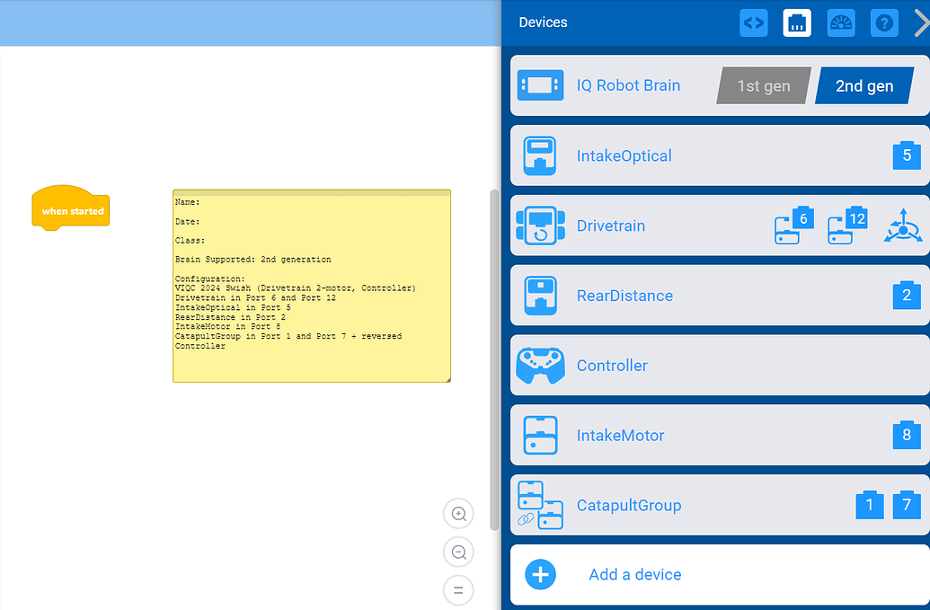Open the Drivetrain gyro setup icon
The height and width of the screenshot is (610, 930).
tap(904, 225)
